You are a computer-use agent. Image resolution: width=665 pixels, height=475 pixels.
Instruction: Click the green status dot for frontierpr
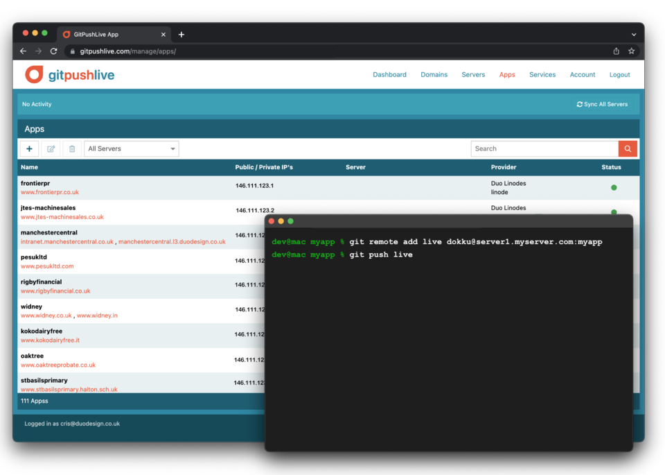(614, 188)
